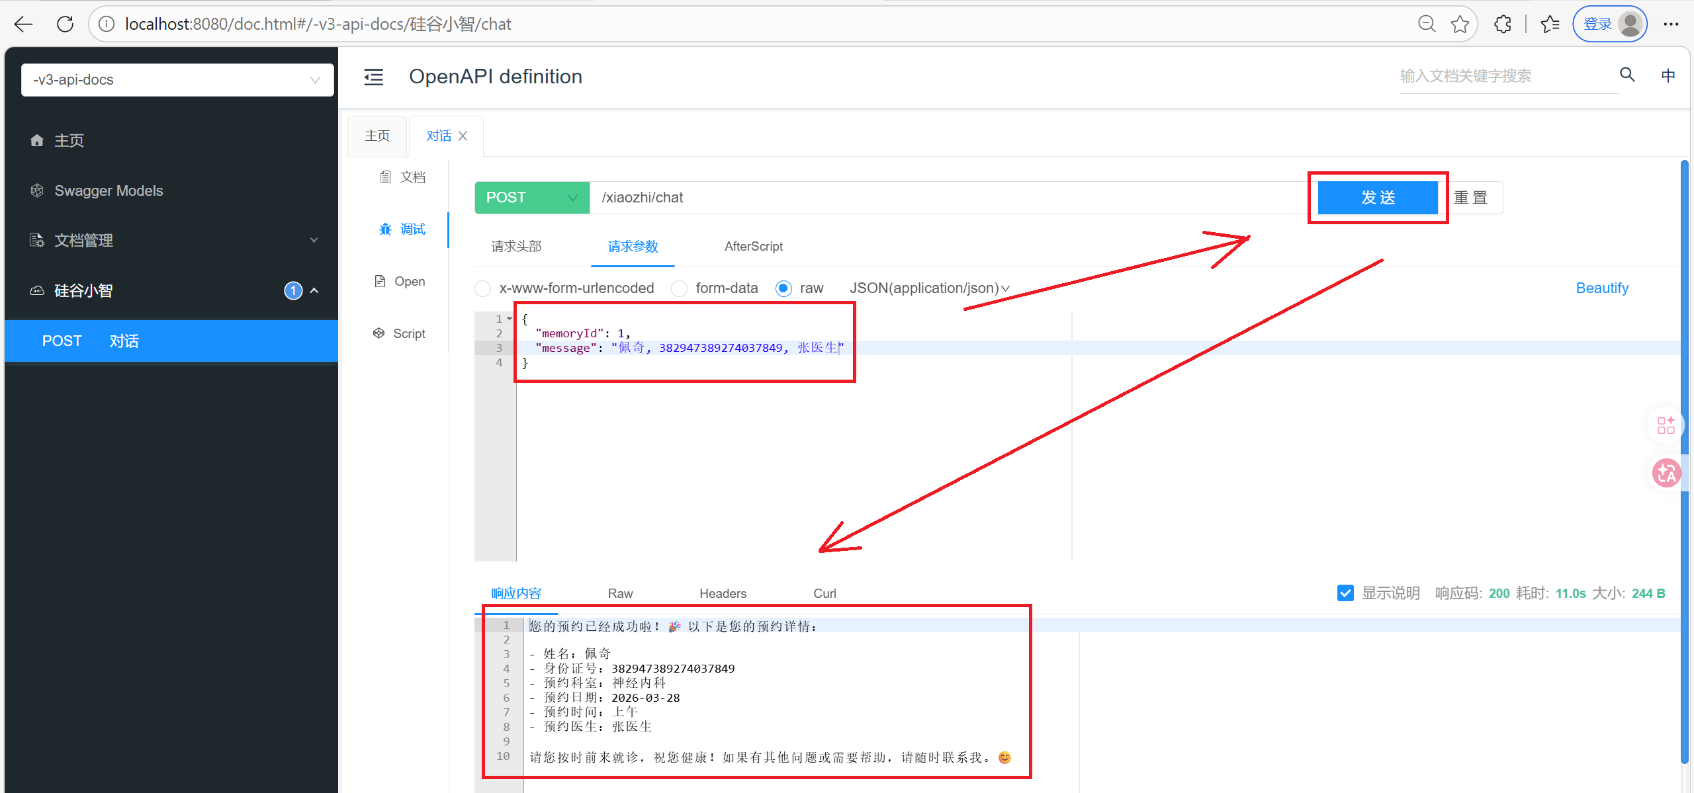
Task: Click the document search magnifier icon
Action: click(1627, 75)
